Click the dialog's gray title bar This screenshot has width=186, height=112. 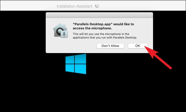[99, 15]
